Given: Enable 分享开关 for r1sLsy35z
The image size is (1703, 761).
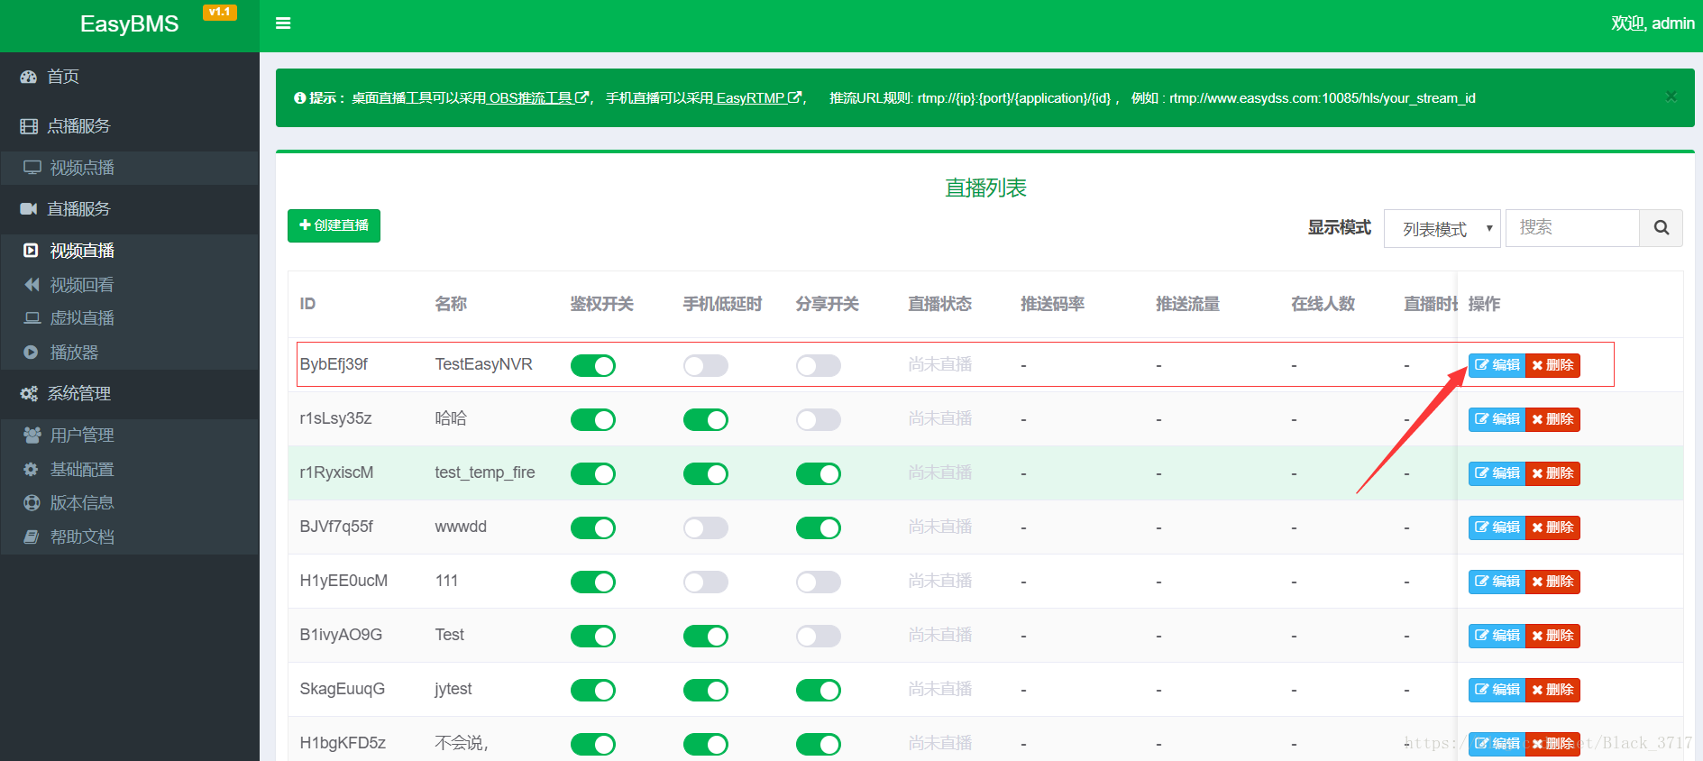Looking at the screenshot, I should [819, 419].
